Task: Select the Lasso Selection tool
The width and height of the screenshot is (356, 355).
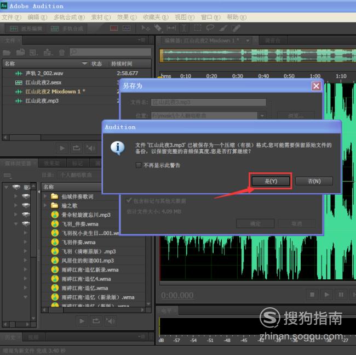Action: [x=210, y=28]
